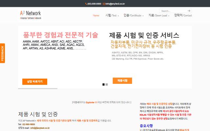Image resolution: width=210 pixels, height=131 pixels.
Task: Click the orange 제품시험 button
Action: pos(122,81)
